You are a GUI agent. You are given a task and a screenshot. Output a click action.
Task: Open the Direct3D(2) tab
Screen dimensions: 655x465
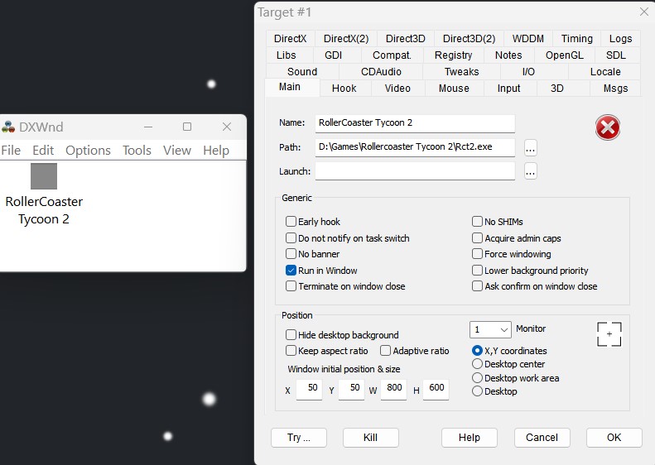469,38
